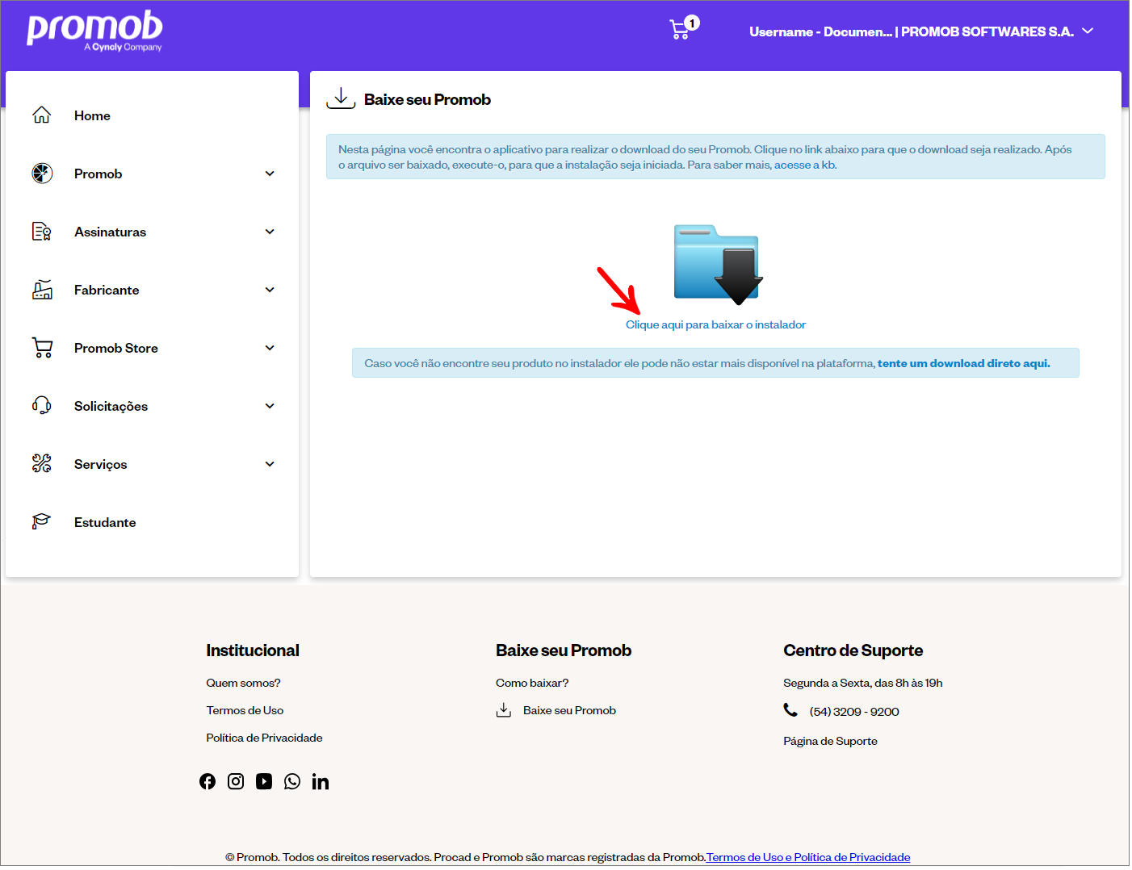
Task: Open 'Como baixar?' footer link
Action: [x=532, y=683]
